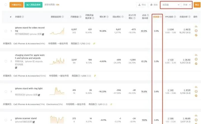This screenshot has width=201, height=124.
Task: Open keyword 'iphone stand with ring light'
Action: pos(29,88)
